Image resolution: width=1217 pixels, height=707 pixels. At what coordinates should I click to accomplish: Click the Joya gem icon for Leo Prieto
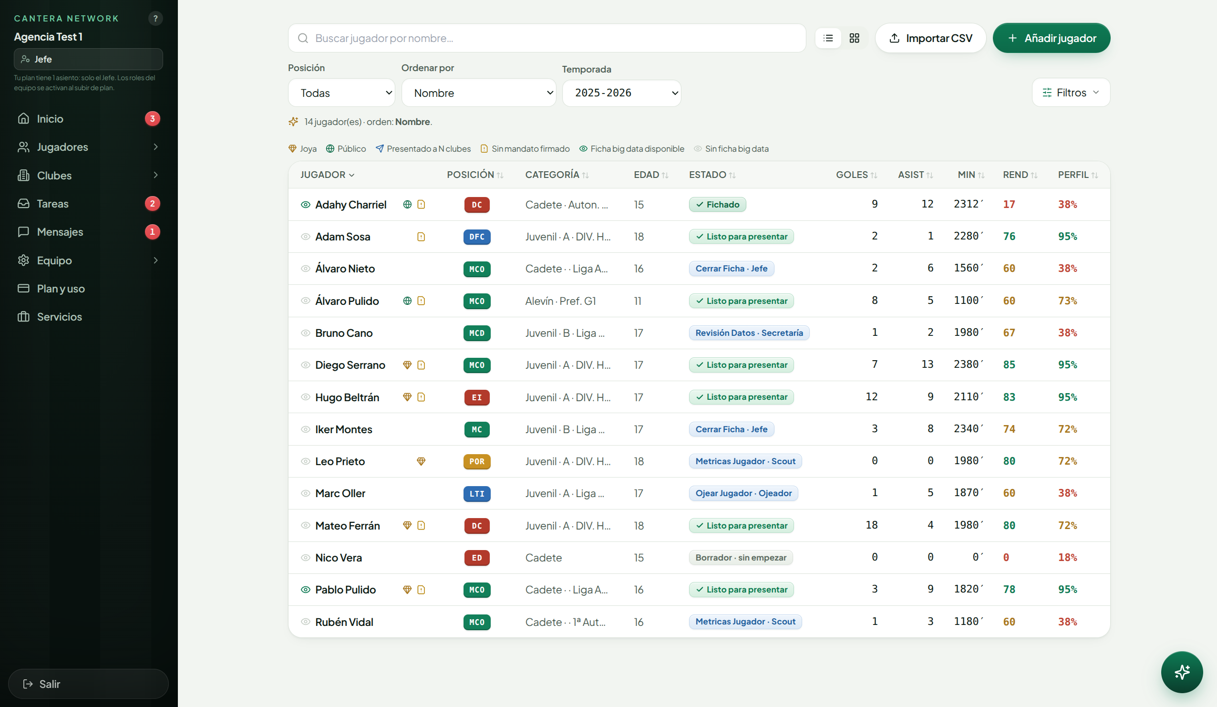click(421, 461)
